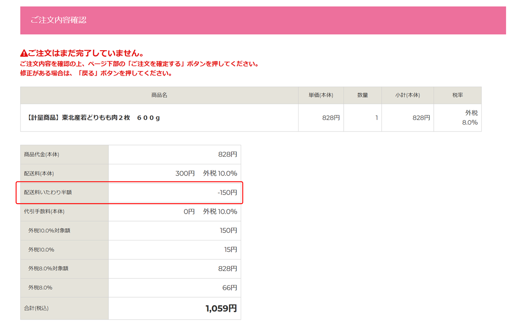
Task: Select the 商品名 column header
Action: pyautogui.click(x=159, y=95)
